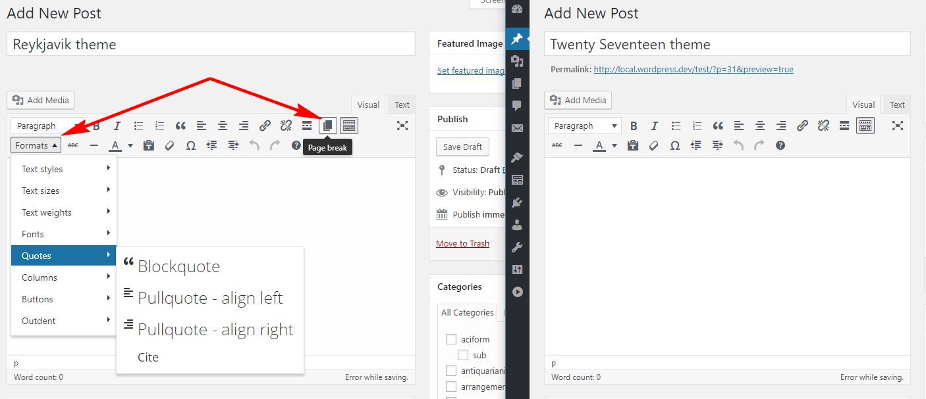The image size is (926, 399).
Task: Pick text color swatch in Reykjavik editor
Action: pyautogui.click(x=116, y=145)
